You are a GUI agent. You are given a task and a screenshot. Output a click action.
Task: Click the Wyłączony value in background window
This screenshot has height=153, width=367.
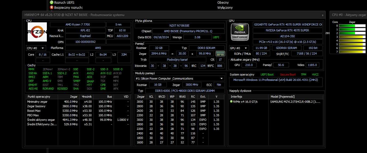[x=225, y=8]
